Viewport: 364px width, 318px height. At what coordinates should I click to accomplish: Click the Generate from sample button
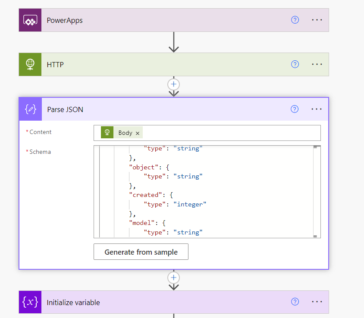pos(141,252)
